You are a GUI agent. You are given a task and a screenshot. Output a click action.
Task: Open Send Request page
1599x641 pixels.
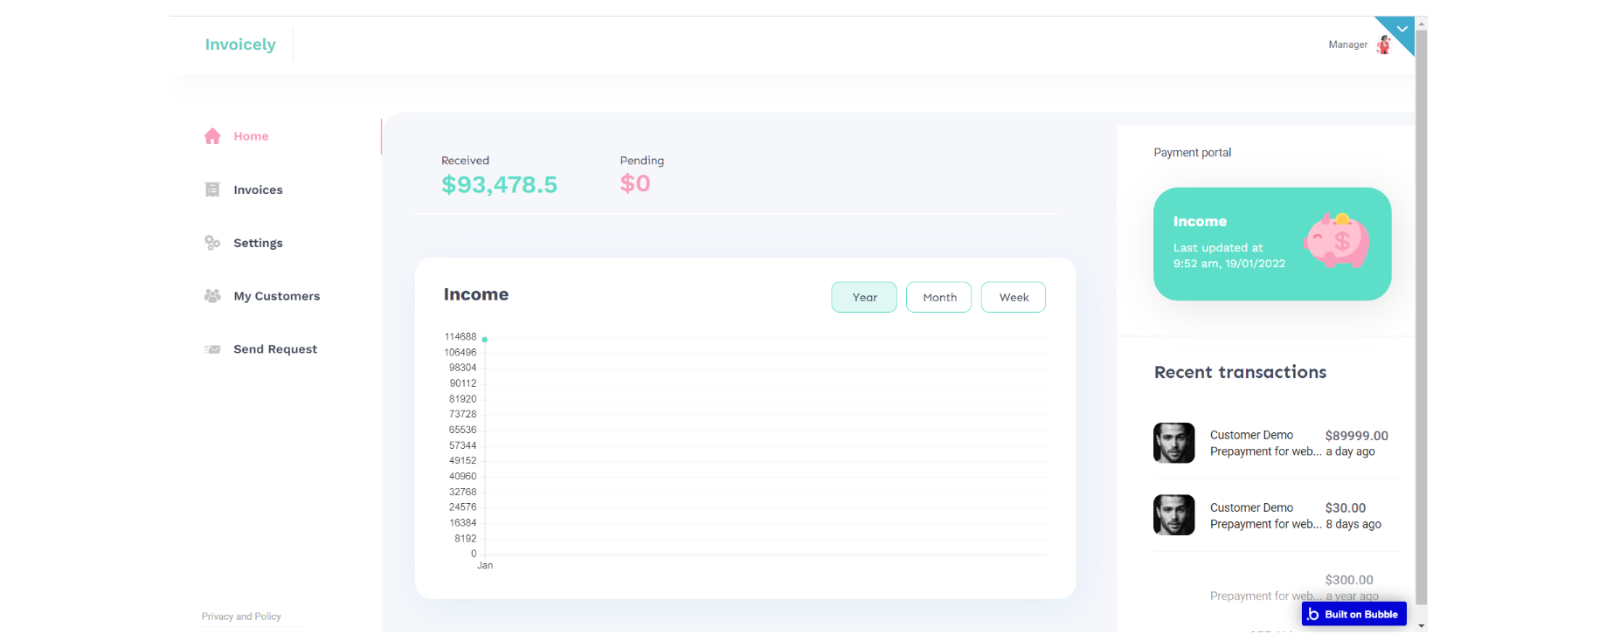(275, 349)
